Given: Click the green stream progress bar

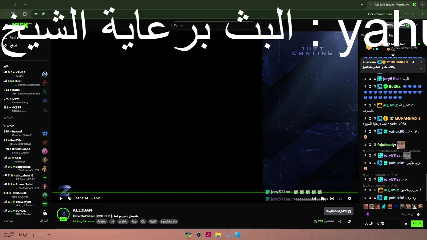Looking at the screenshot, I should coord(205,192).
